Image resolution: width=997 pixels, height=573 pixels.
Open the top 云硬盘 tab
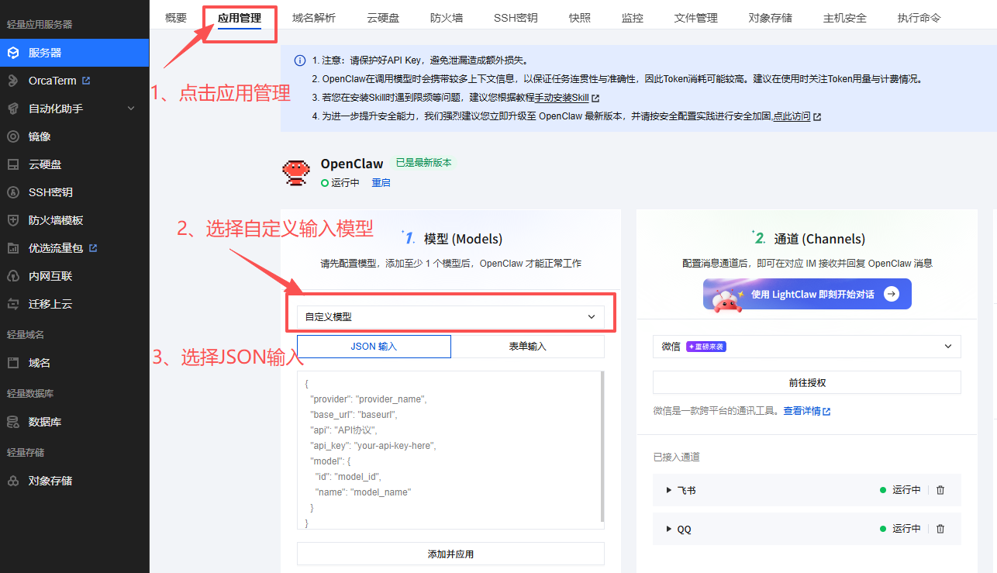coord(383,18)
